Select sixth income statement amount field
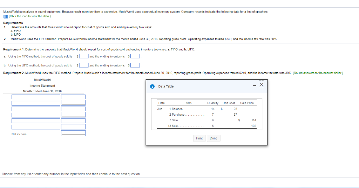359x188 pixels. [73, 126]
